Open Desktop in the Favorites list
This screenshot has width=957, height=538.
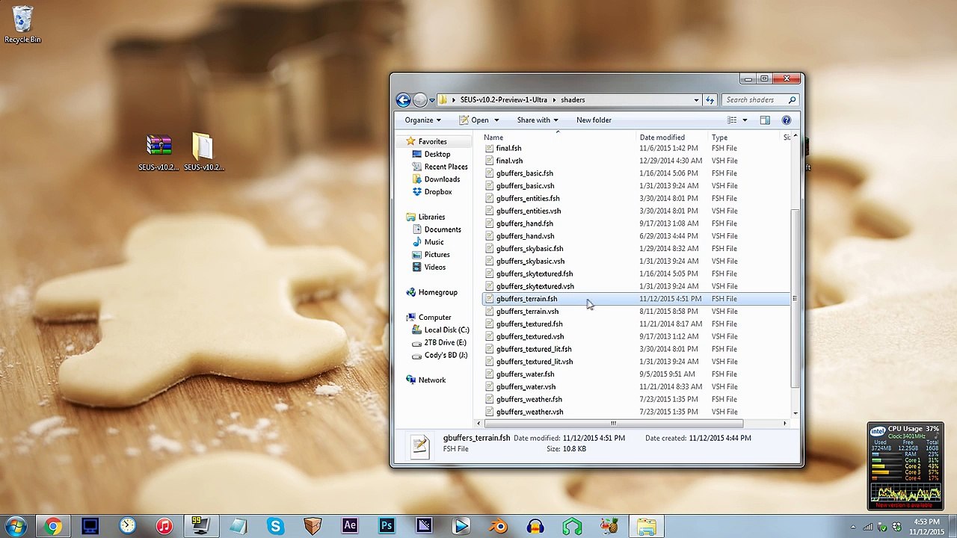coord(437,155)
